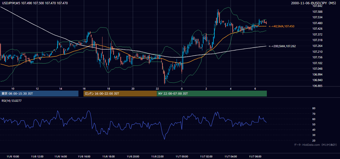340x159 pixels.
Task: Click price axis value 107.102
Action: pos(317,63)
